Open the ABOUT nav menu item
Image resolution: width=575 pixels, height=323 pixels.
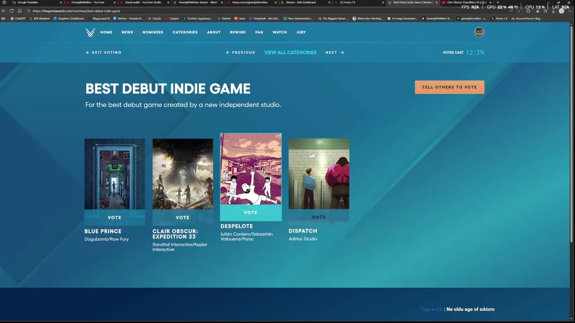214,32
